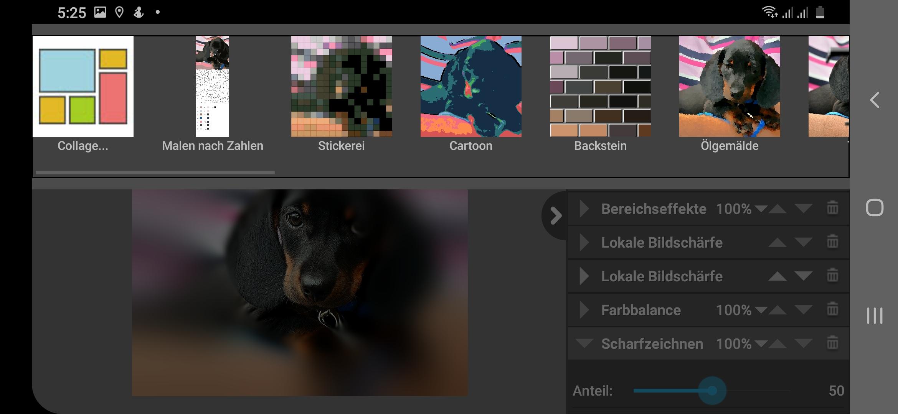Expand the second Lokale Bildschärfe entry

tap(584, 276)
